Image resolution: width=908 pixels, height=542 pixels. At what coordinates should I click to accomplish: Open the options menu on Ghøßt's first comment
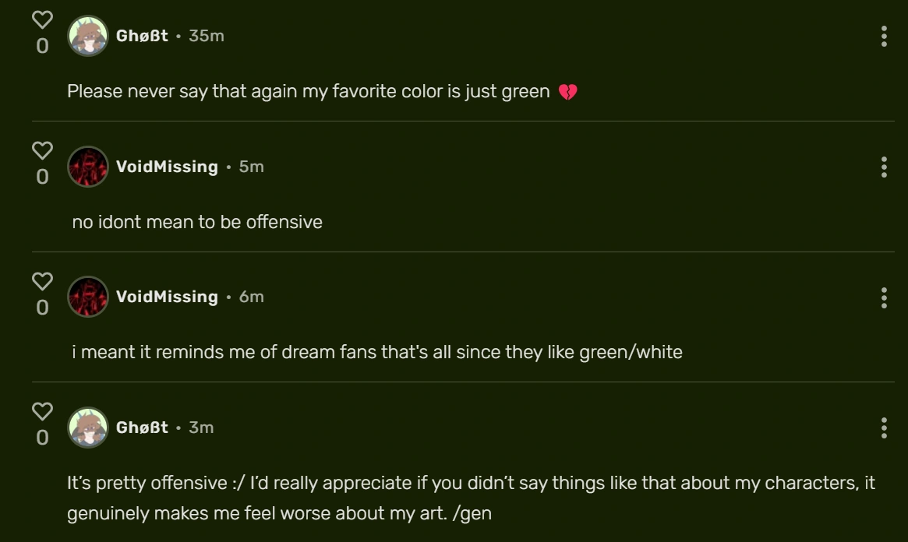coord(883,35)
